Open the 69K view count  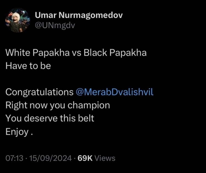coord(85,158)
